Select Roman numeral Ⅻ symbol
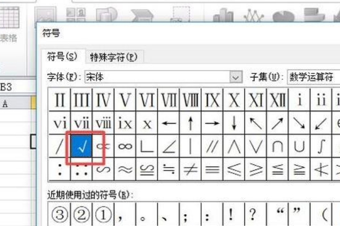Viewport: 340px width, 226px height. click(278, 100)
